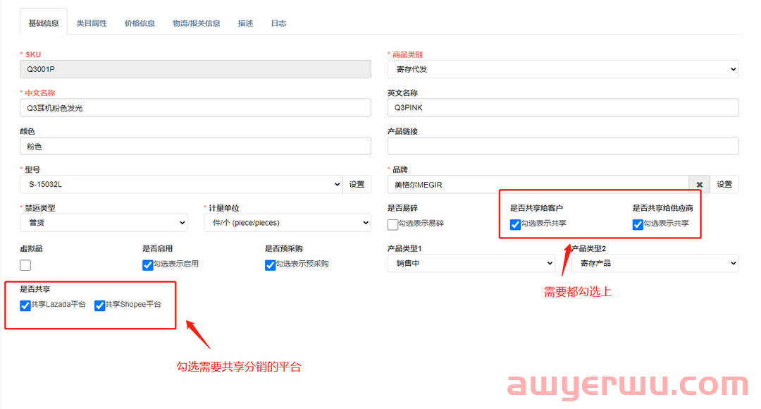
Task: Click 设置 button next to 品牌
Action: click(x=724, y=185)
